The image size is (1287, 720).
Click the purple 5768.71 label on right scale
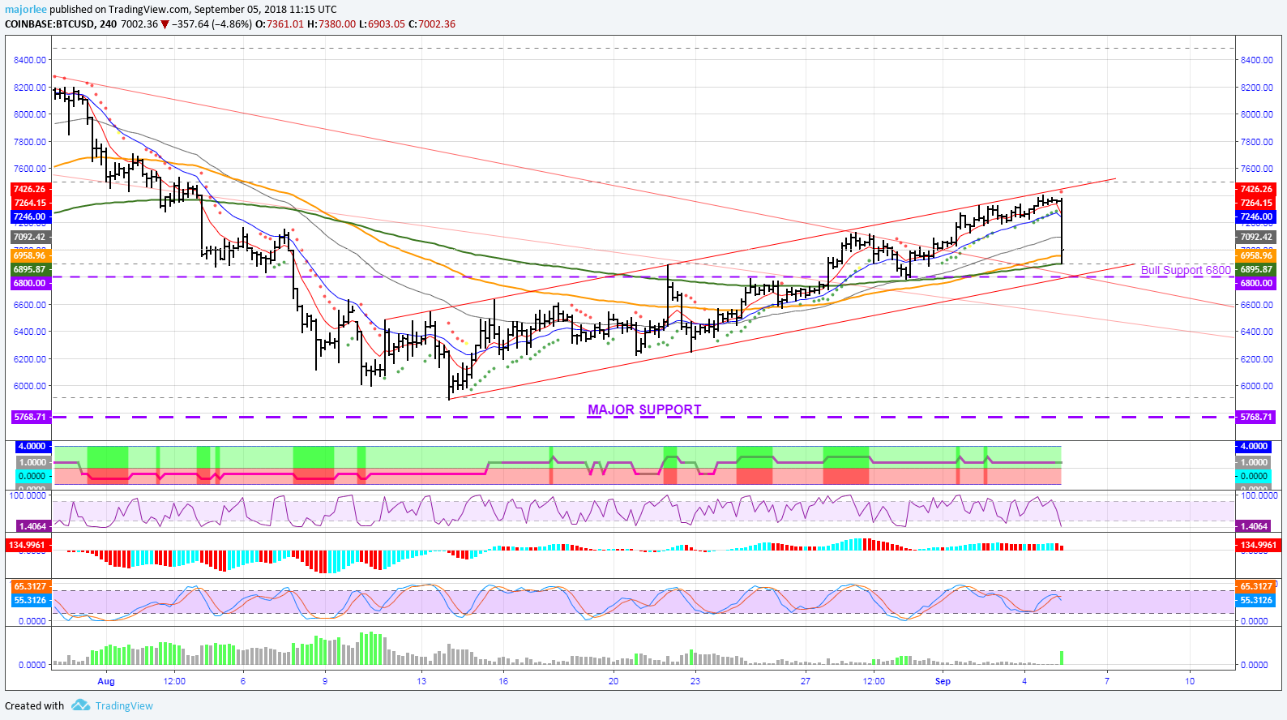pos(1255,417)
